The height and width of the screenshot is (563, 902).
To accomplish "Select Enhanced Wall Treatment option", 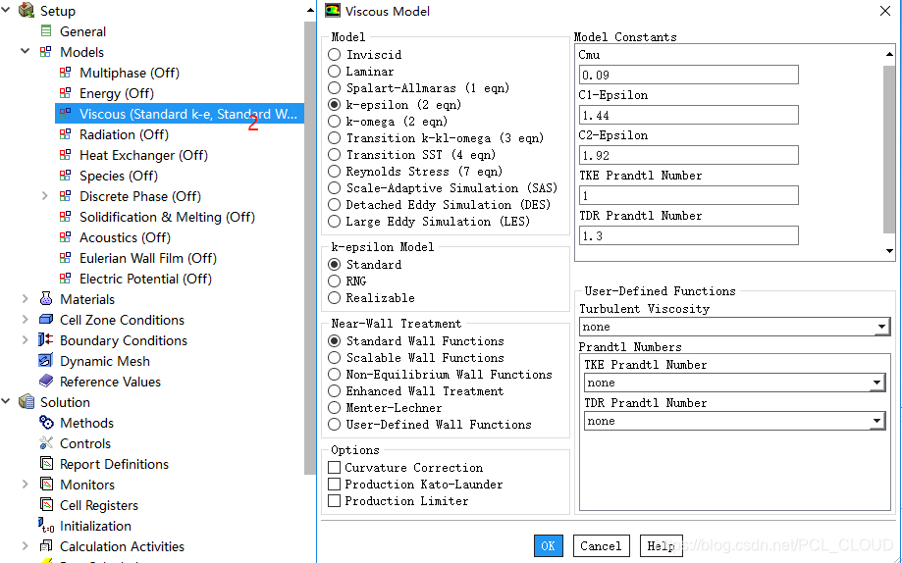I will point(335,391).
